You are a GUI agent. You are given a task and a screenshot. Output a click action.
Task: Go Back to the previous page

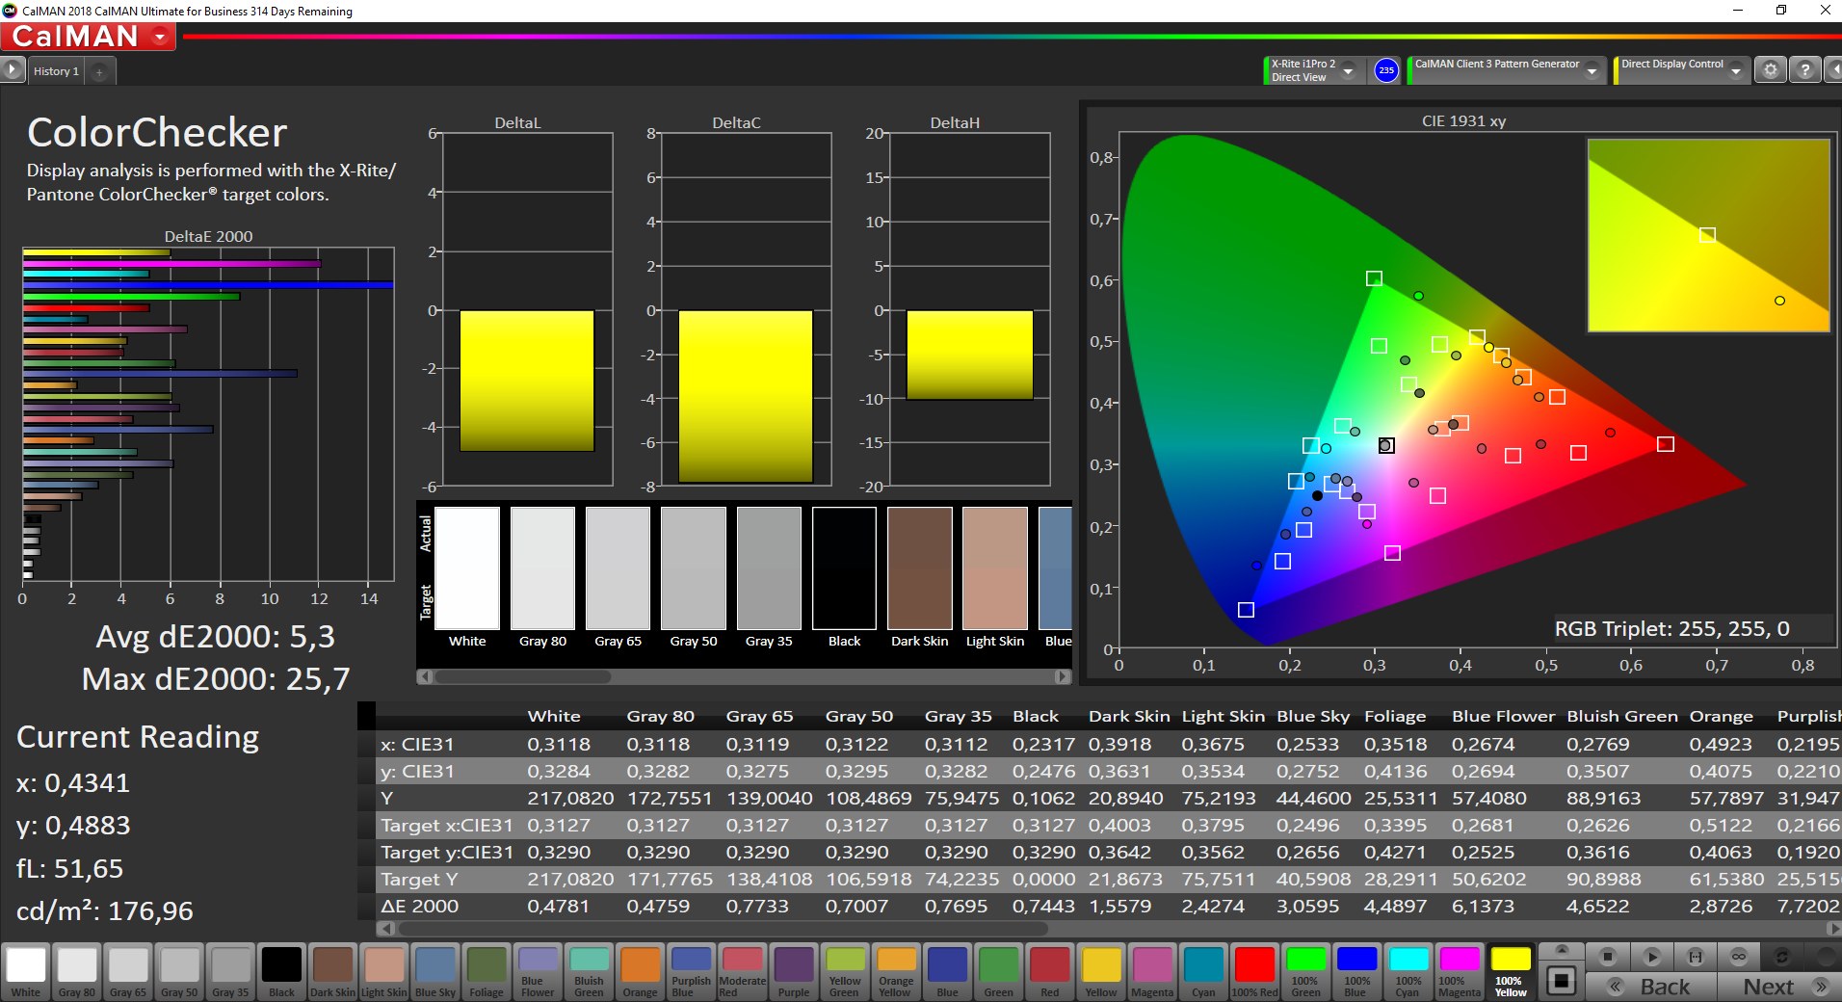pos(1651,987)
